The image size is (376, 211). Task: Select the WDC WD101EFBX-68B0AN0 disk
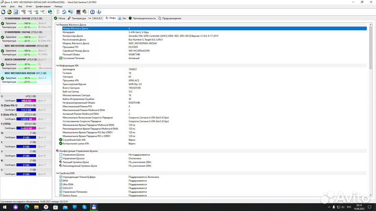point(26,50)
